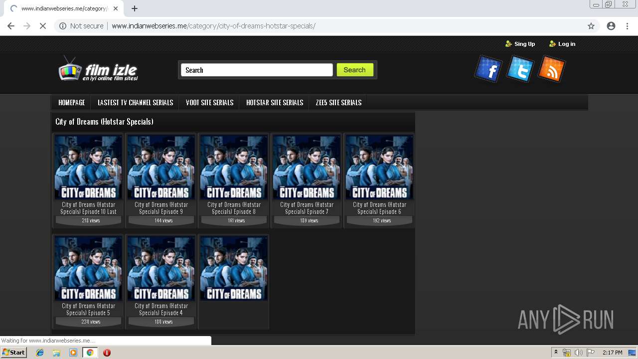This screenshot has width=638, height=359.
Task: Click the film izle site logo
Action: tap(98, 69)
